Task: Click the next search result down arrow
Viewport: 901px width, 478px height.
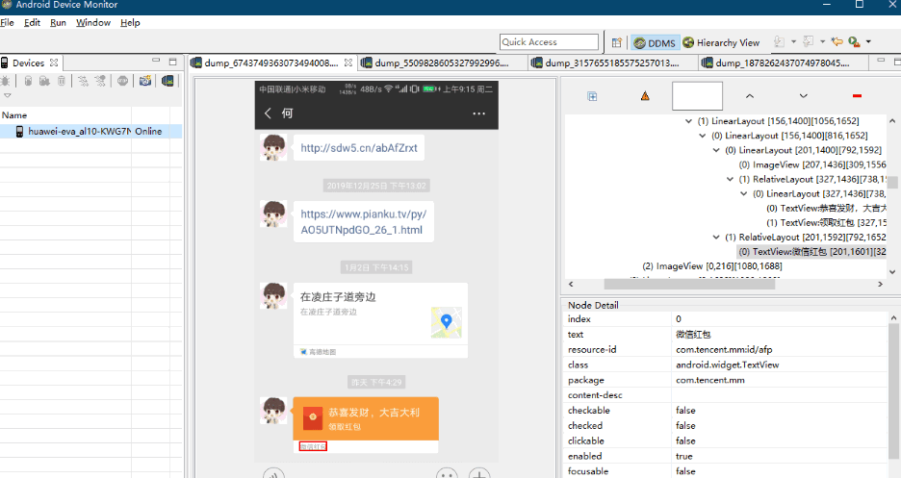Action: pyautogui.click(x=804, y=96)
